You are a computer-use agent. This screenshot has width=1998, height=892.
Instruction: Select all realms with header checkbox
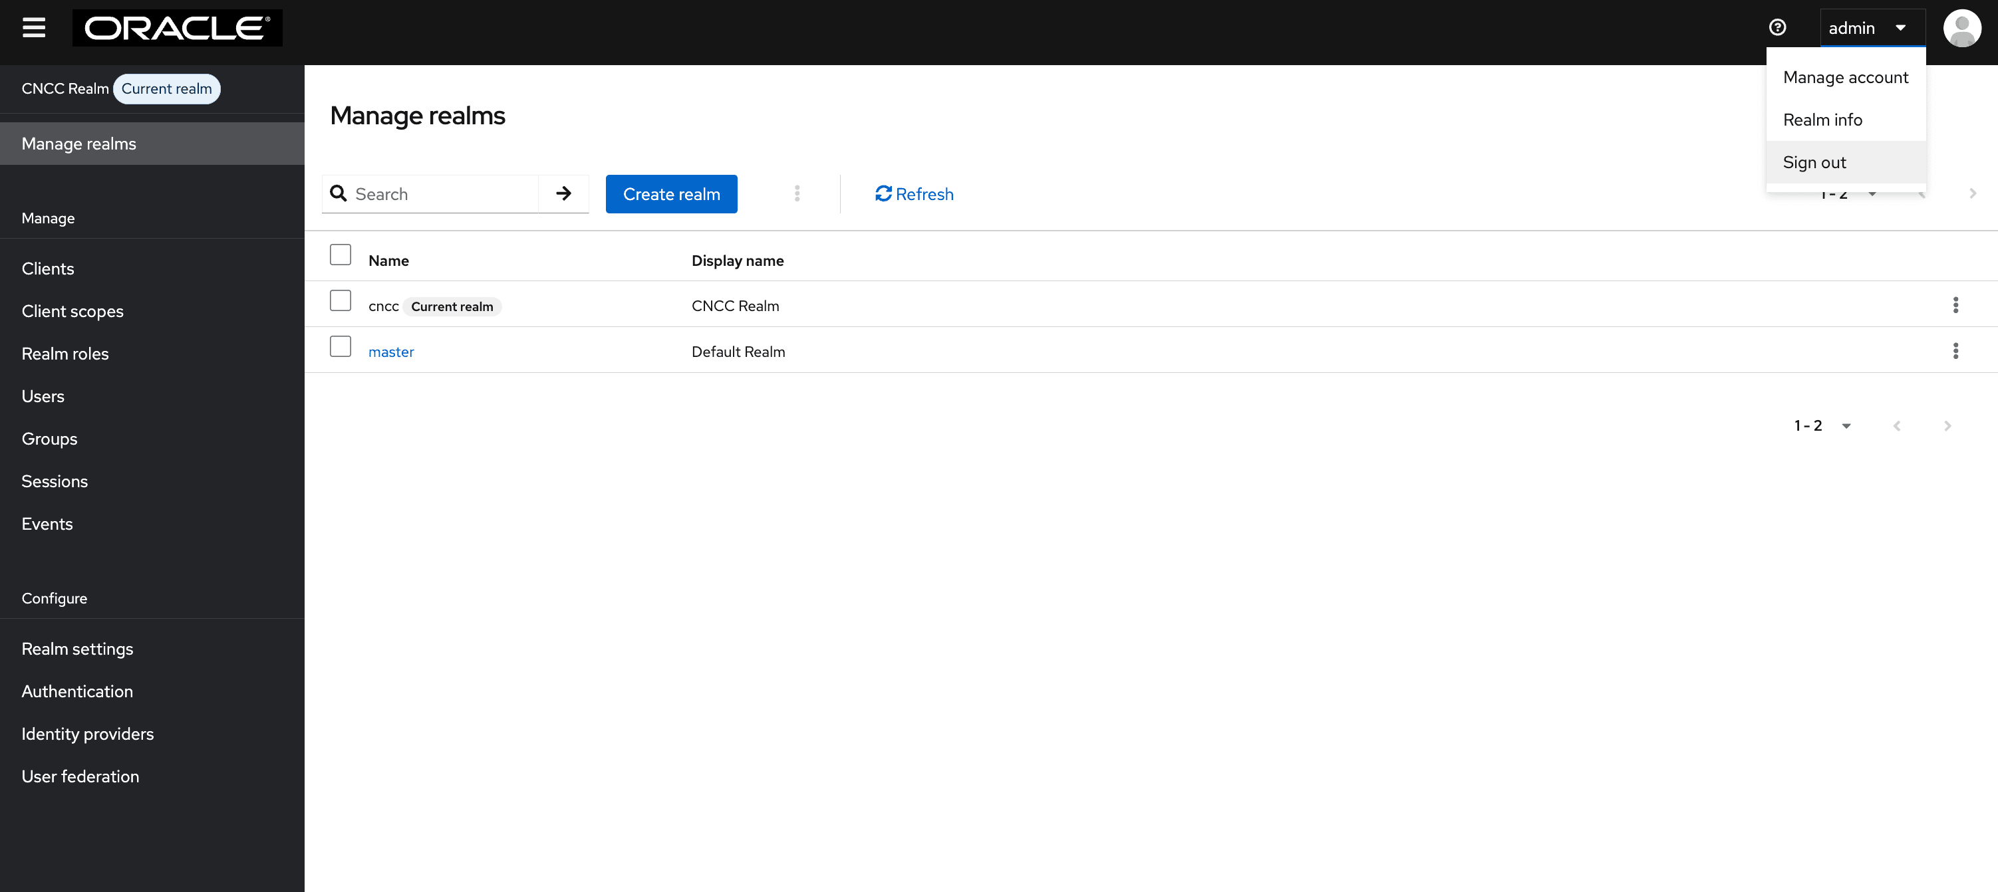click(x=340, y=254)
